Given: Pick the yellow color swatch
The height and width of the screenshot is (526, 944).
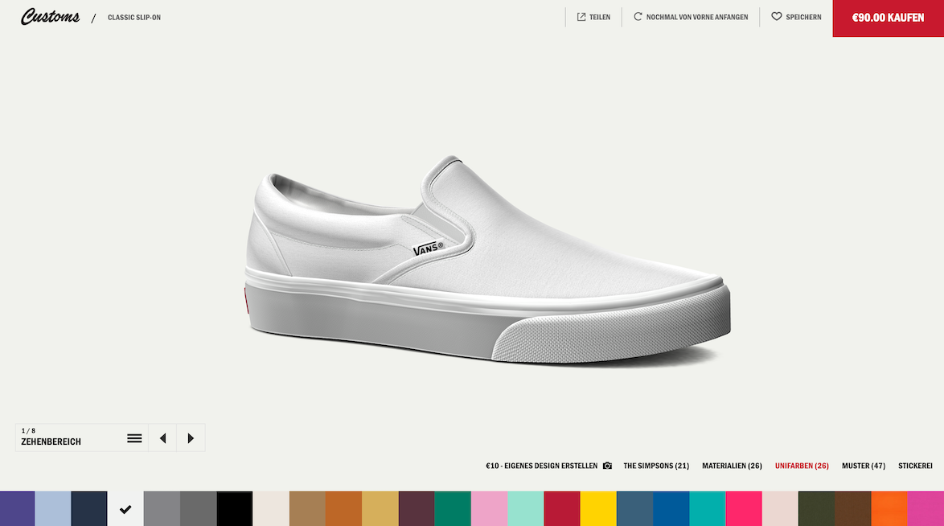Looking at the screenshot, I should point(598,508).
